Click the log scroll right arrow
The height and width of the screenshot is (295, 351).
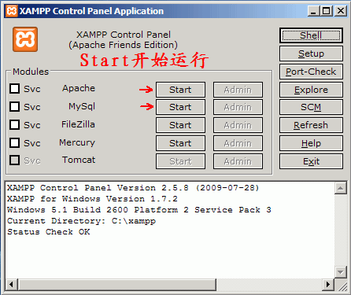(328, 285)
